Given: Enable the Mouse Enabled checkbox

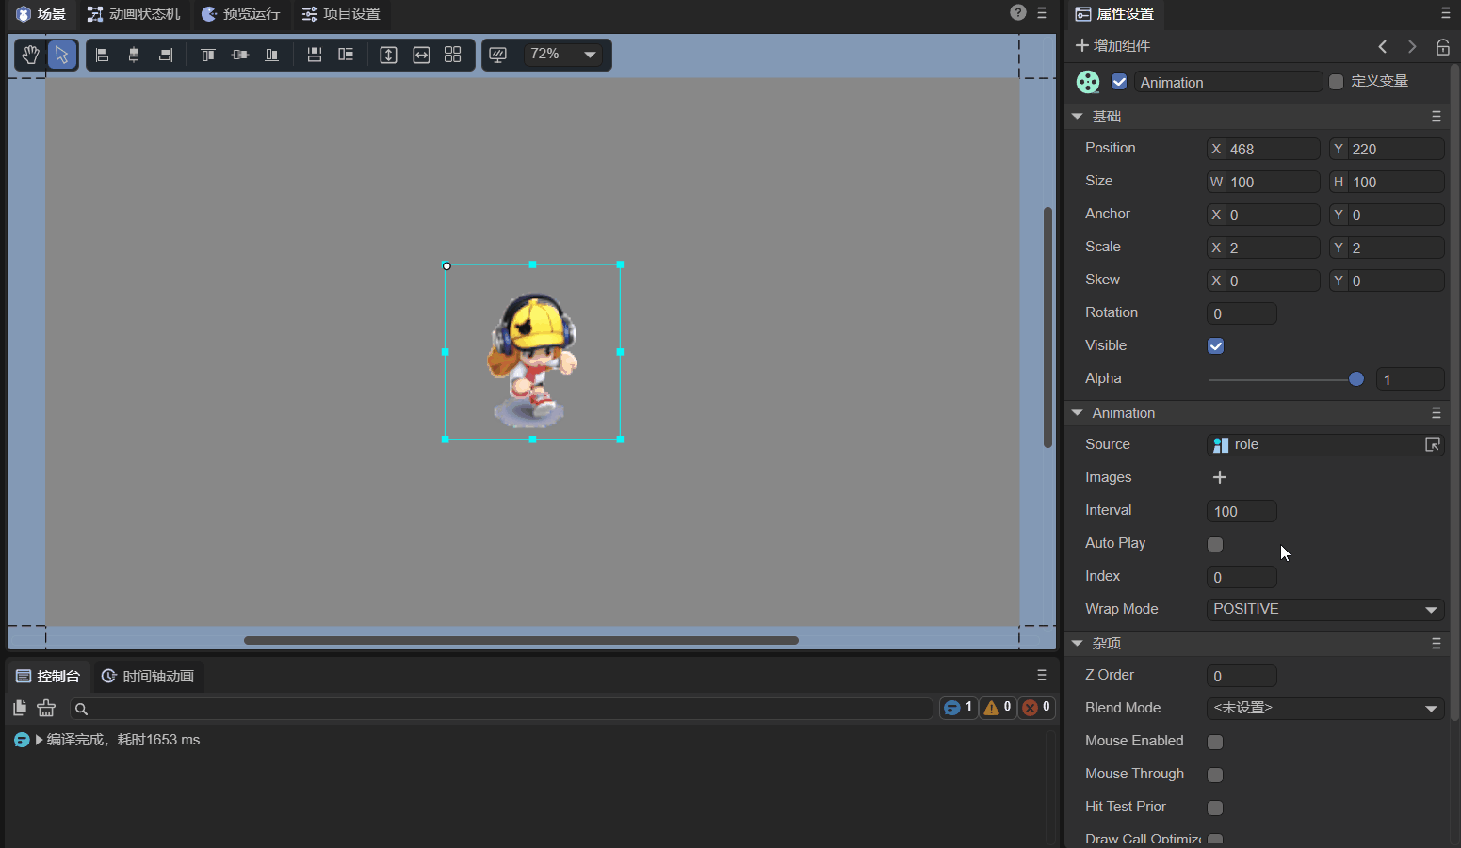Looking at the screenshot, I should pos(1215,742).
